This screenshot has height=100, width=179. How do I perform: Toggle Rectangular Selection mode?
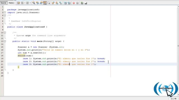(x=49, y=3)
